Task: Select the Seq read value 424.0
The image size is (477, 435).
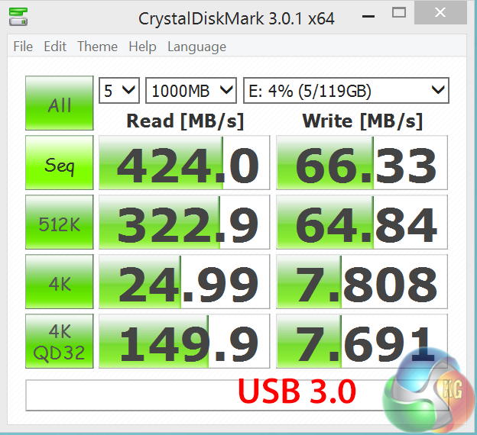Action: click(x=184, y=163)
